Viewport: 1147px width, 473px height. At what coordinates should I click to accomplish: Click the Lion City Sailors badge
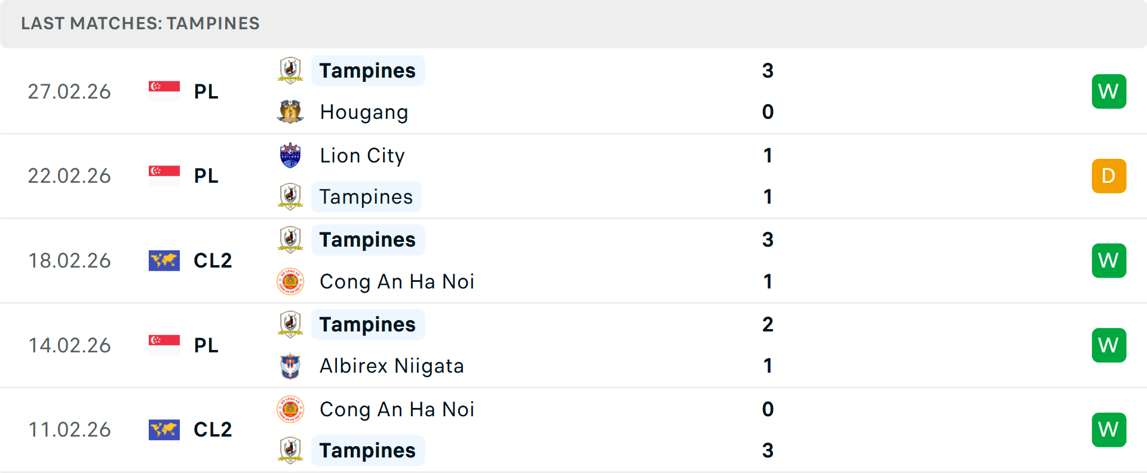click(290, 155)
